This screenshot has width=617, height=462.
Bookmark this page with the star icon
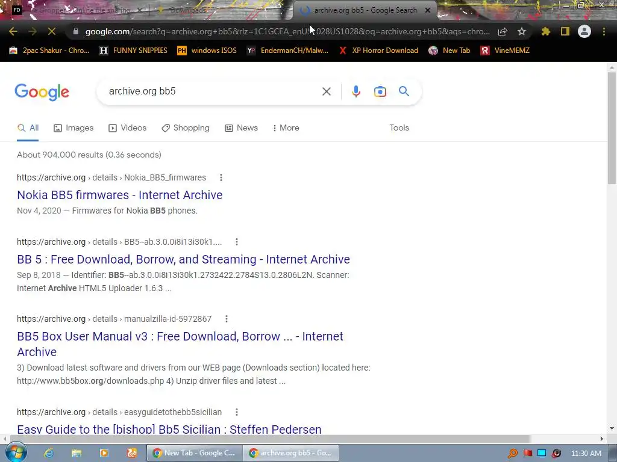(x=522, y=31)
